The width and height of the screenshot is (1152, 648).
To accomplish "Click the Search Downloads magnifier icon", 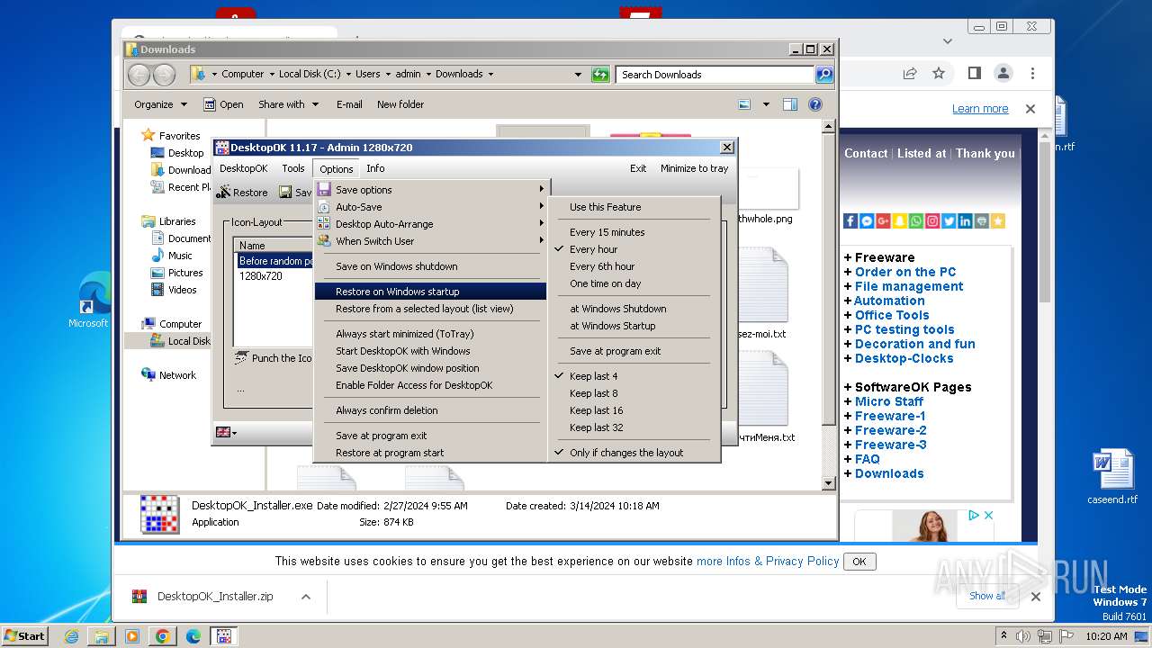I will point(823,75).
